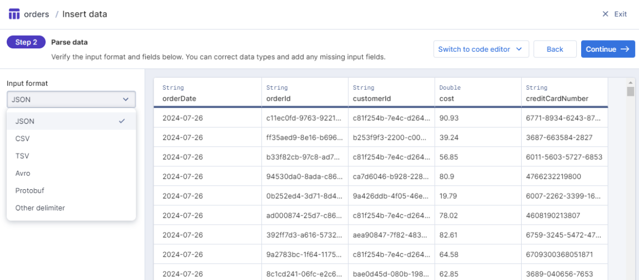Screen dimensions: 639x280
Task: Click the orders breadcrumb link
Action: coord(37,14)
